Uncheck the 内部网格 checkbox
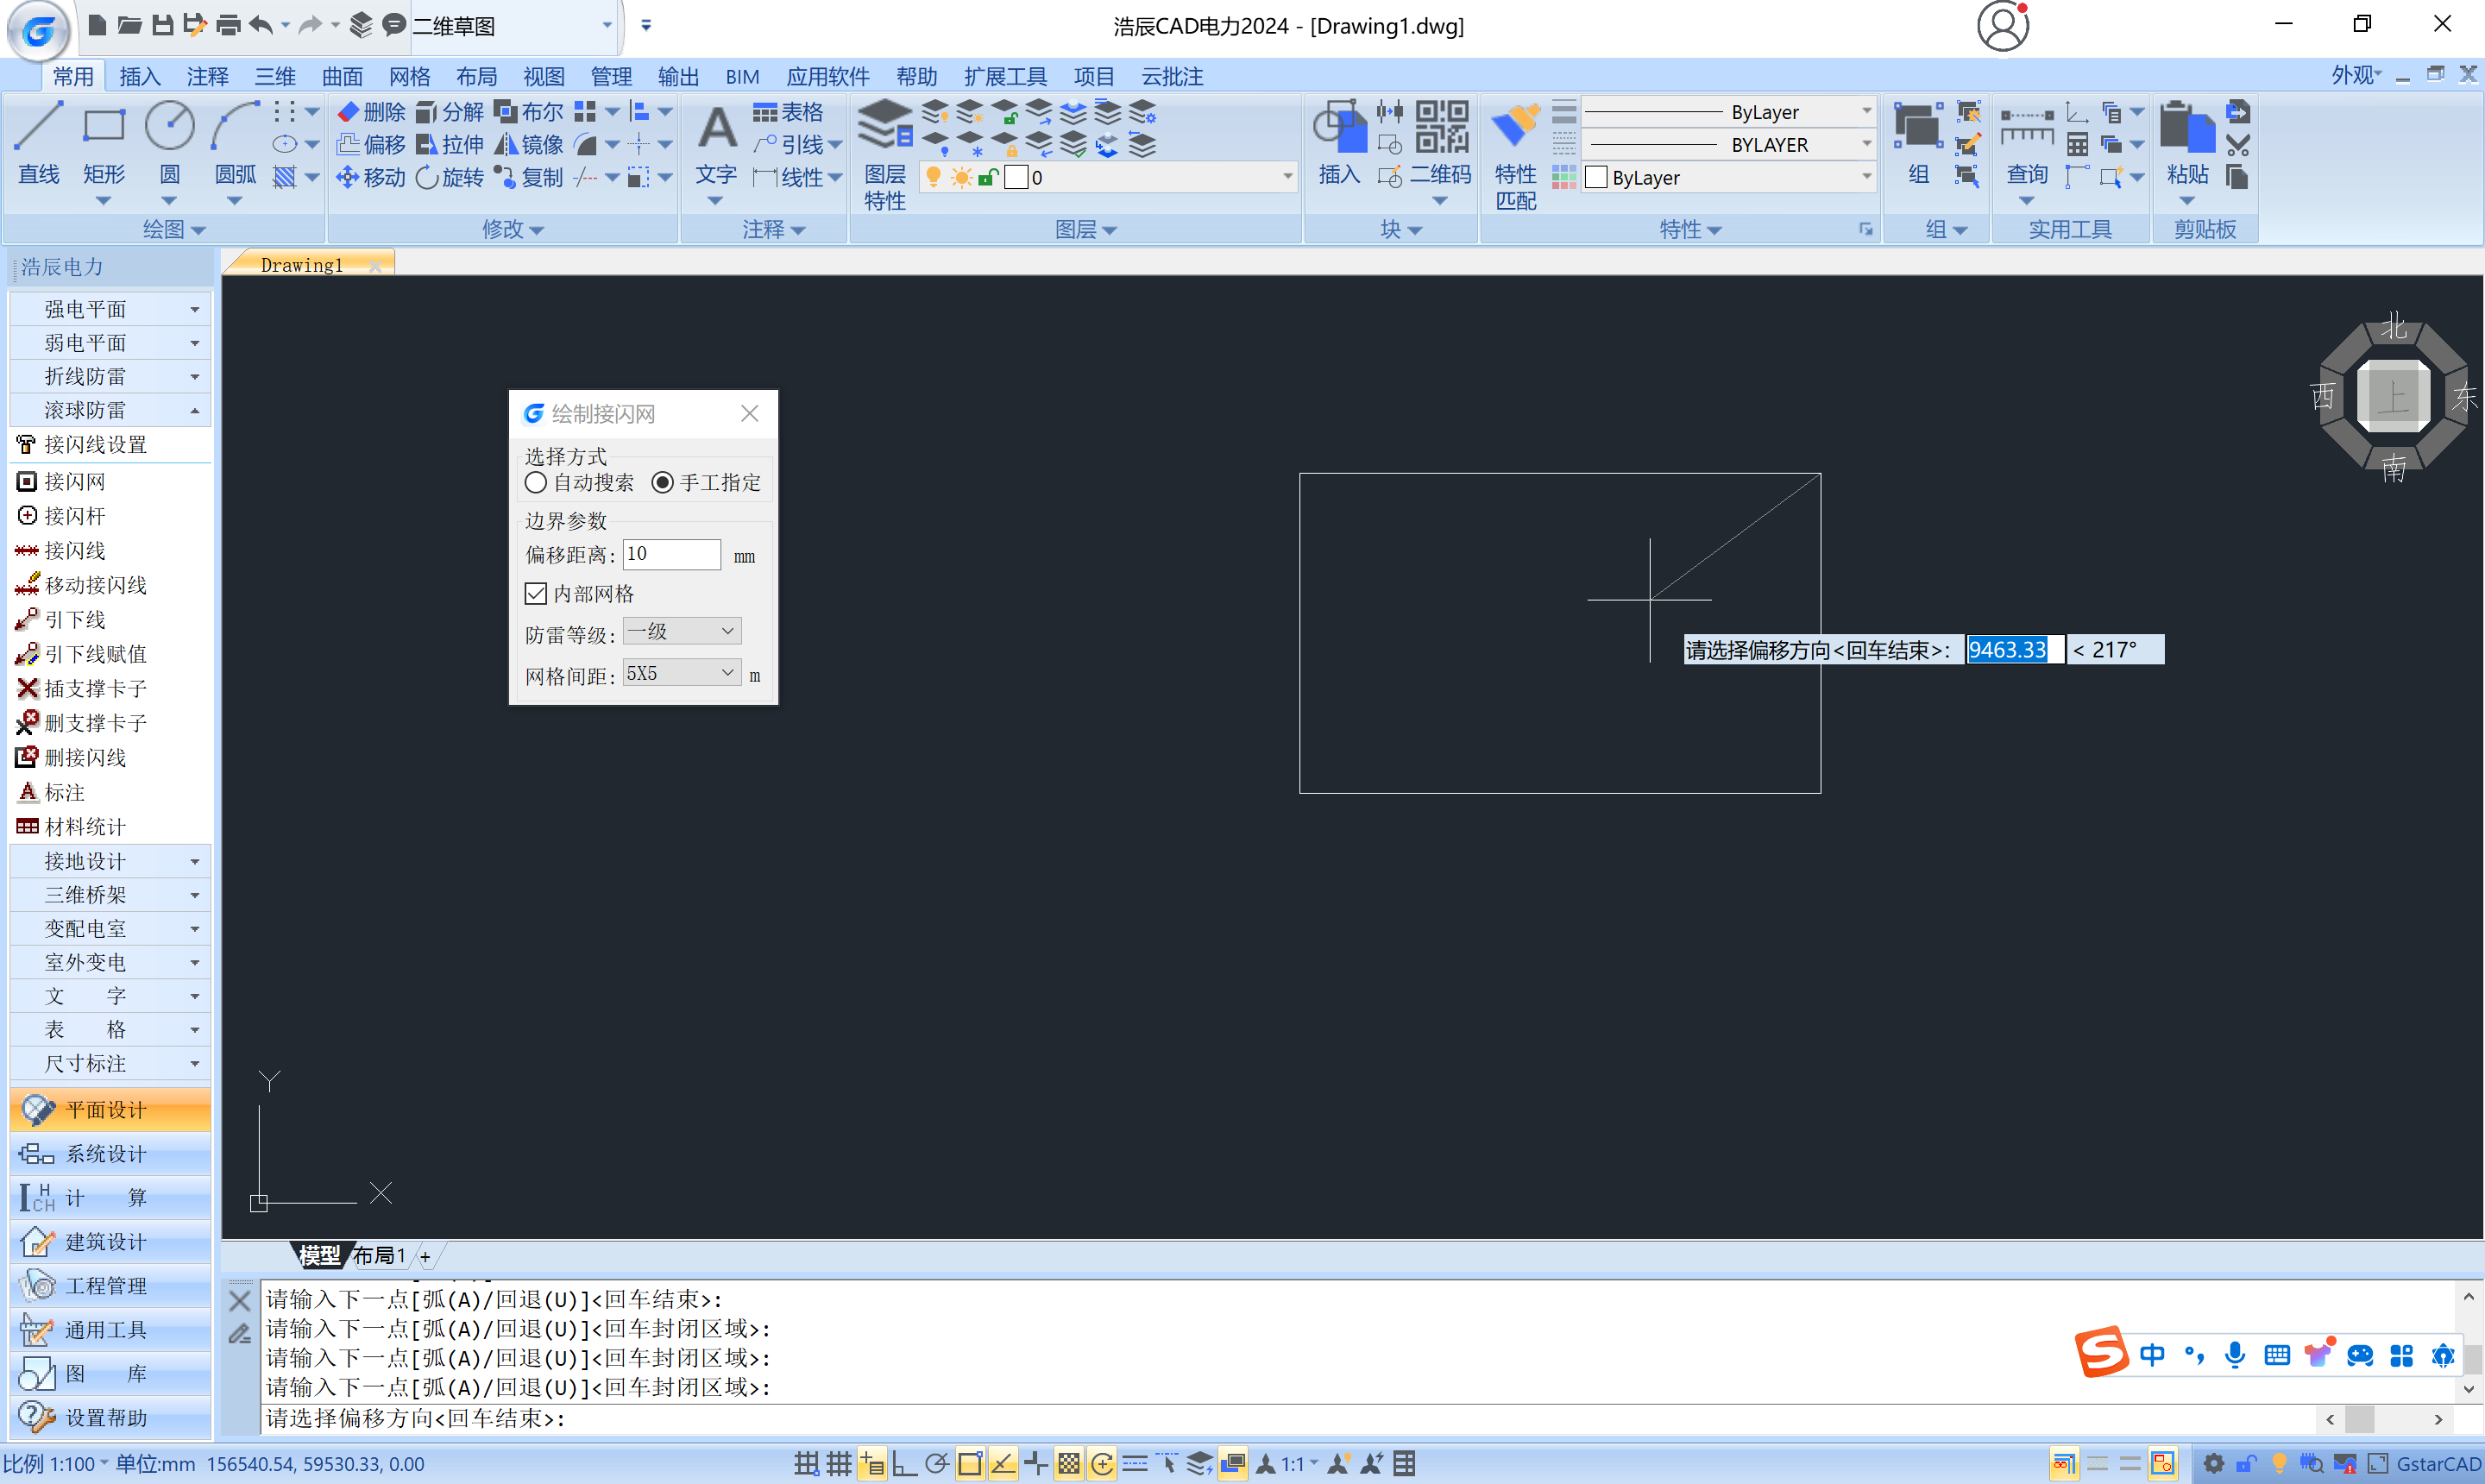 (536, 594)
